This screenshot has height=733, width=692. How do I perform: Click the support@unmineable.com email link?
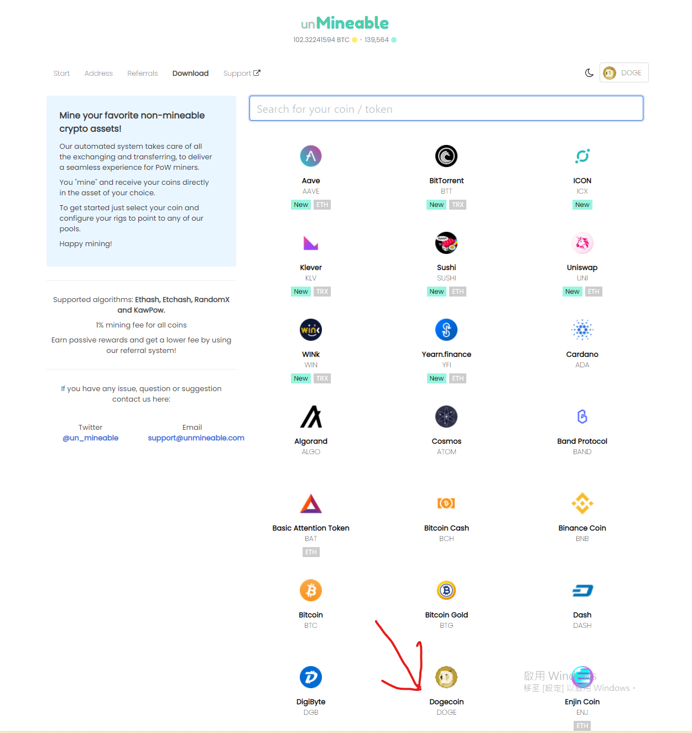click(196, 438)
